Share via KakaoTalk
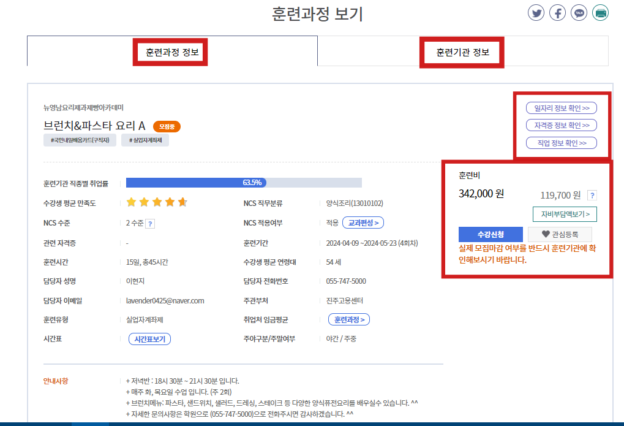 579,12
